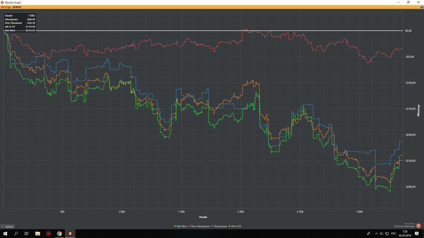Open the volume control in tray
Image resolution: width=424 pixels, height=238 pixels.
[382, 233]
